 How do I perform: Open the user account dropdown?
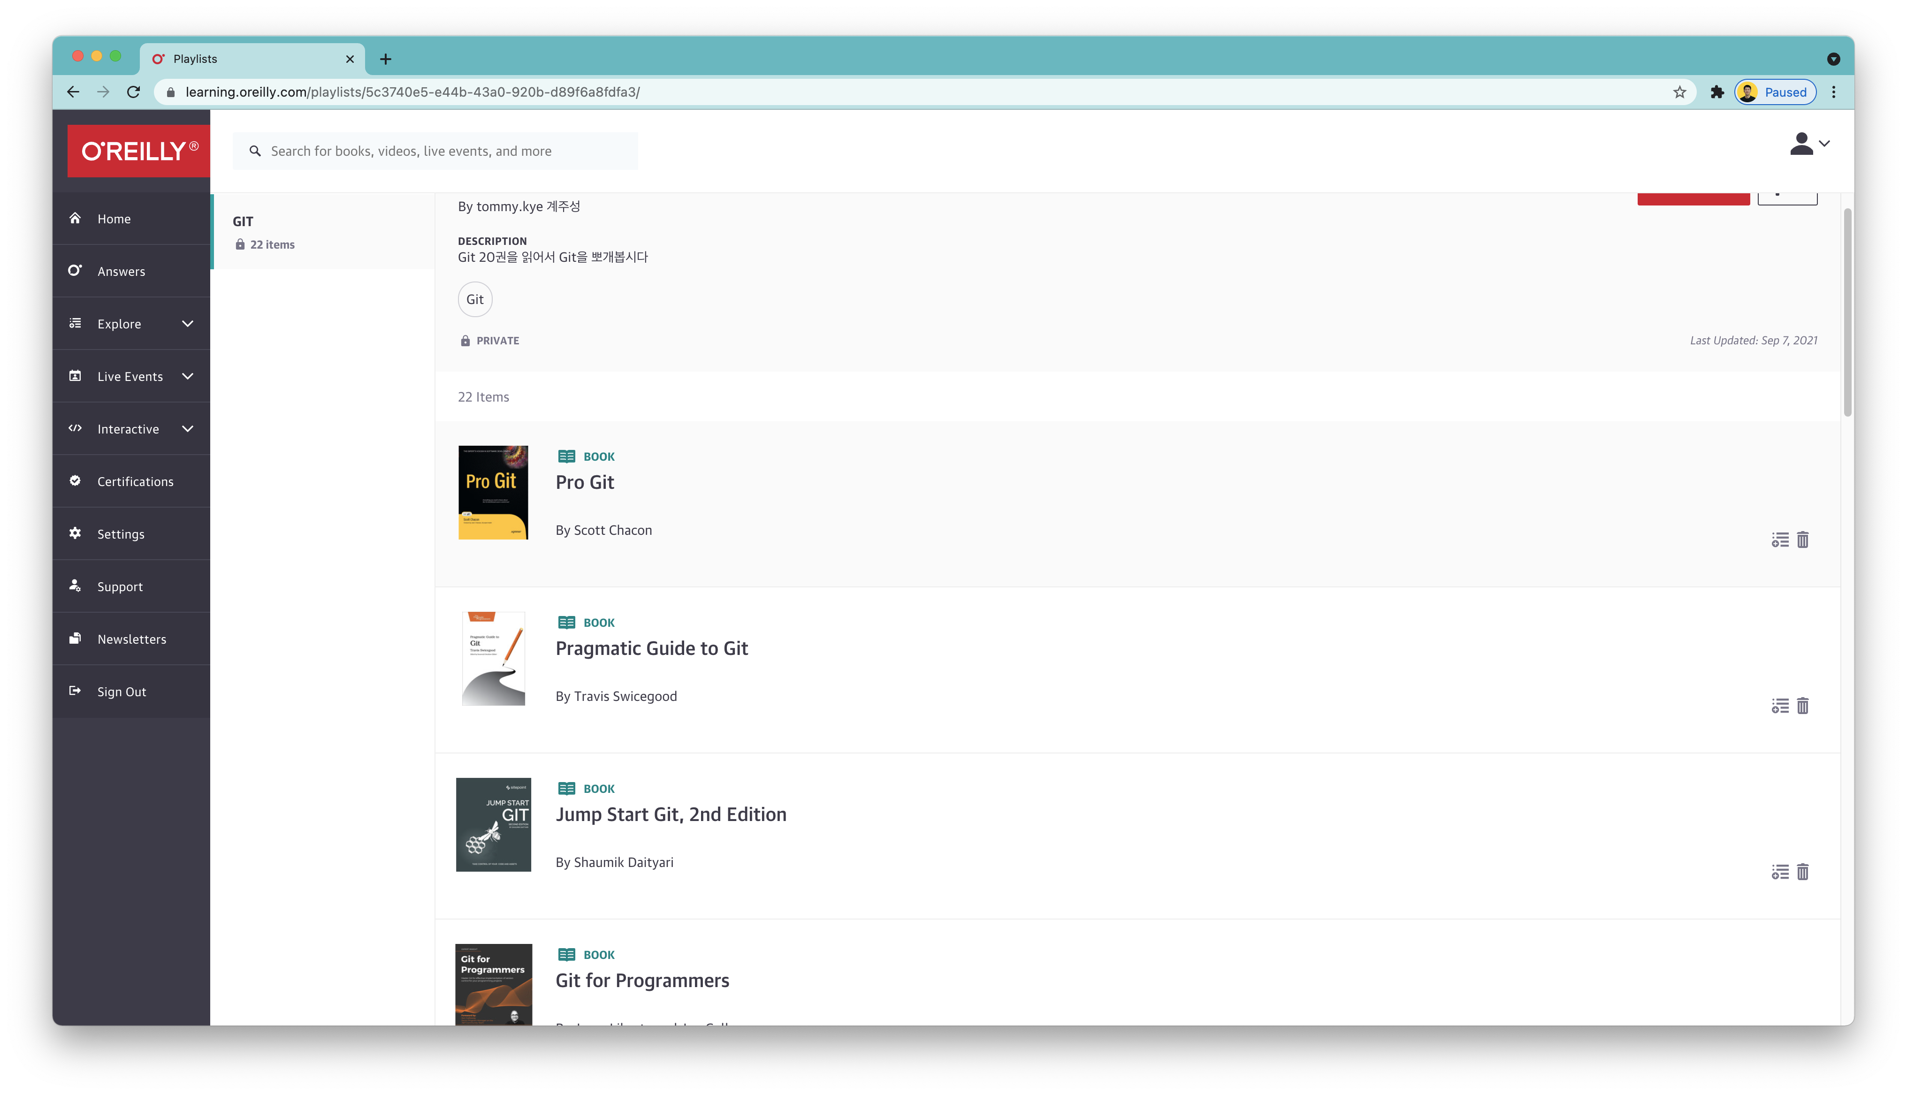tap(1809, 144)
